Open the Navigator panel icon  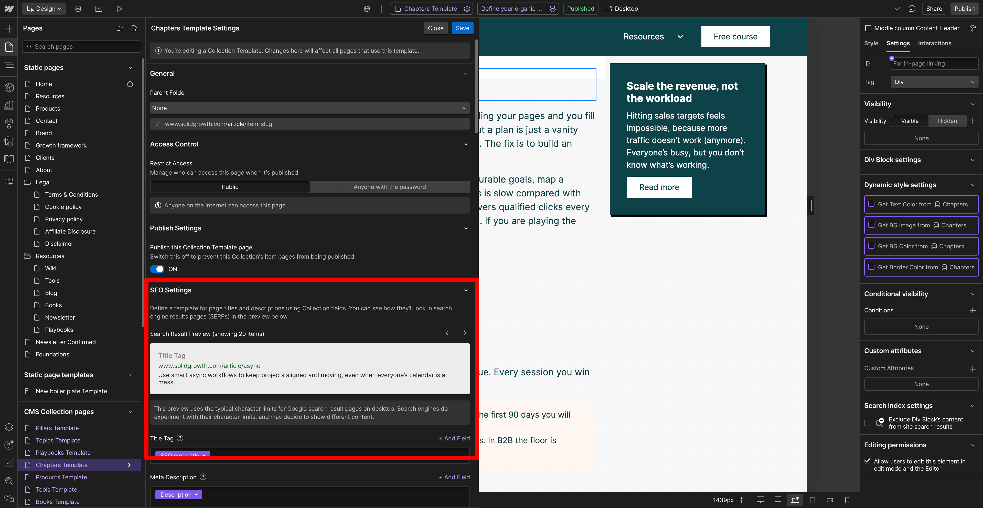9,65
